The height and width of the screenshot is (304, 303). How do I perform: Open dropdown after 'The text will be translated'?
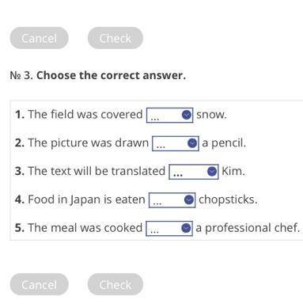pos(194,172)
